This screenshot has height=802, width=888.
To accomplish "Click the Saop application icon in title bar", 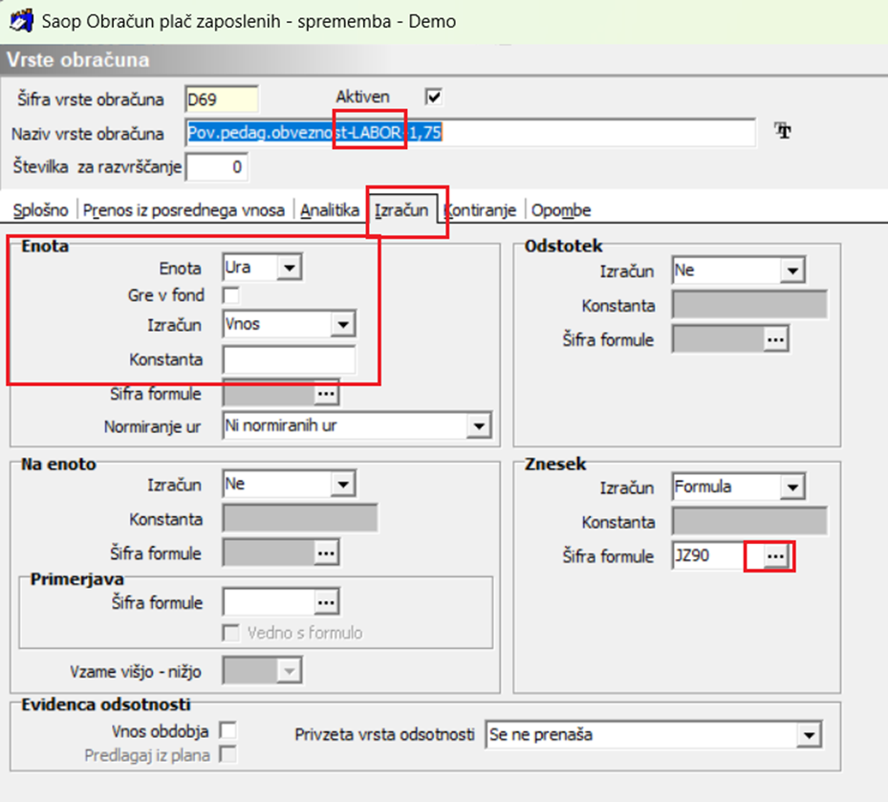I will 22,21.
